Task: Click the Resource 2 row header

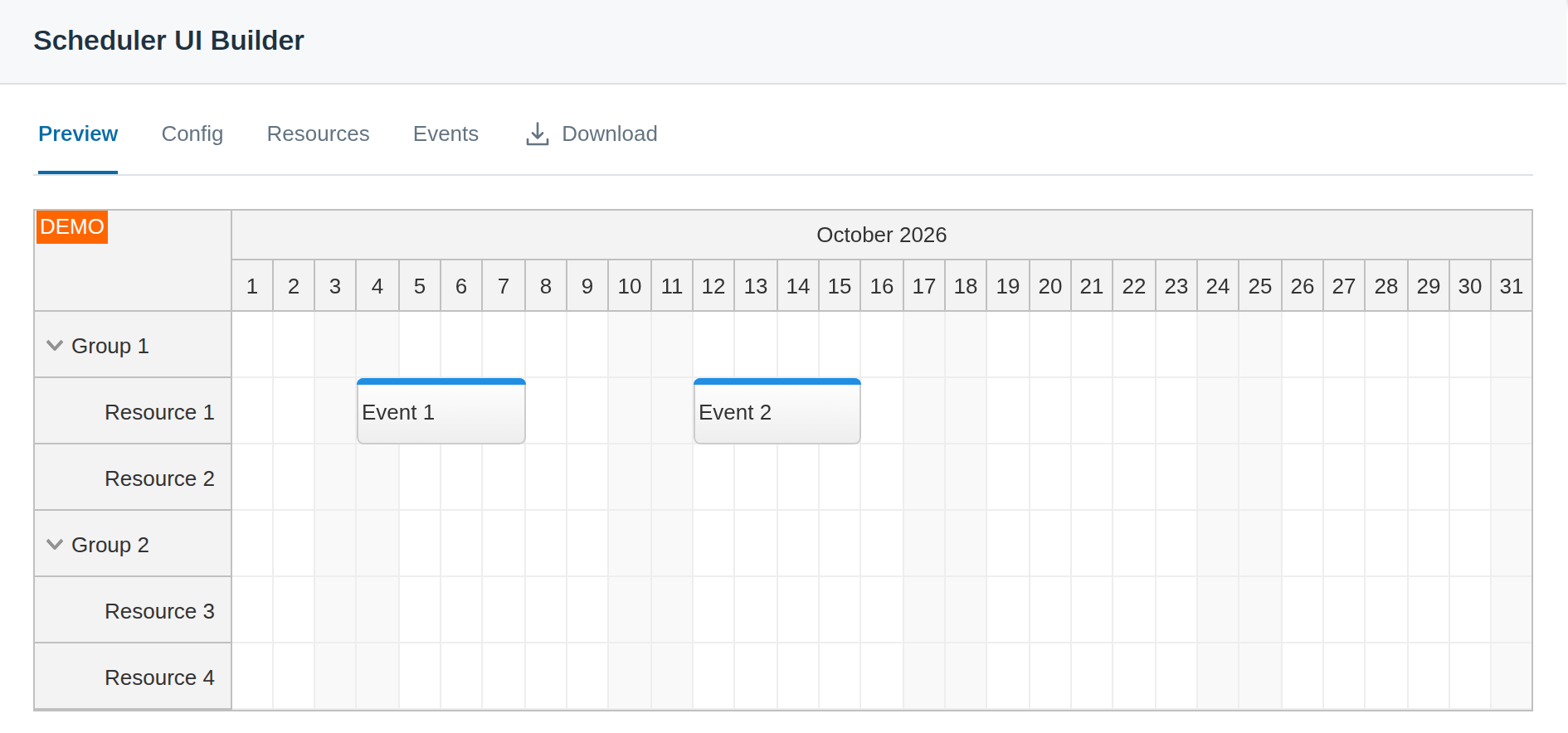Action: click(133, 478)
